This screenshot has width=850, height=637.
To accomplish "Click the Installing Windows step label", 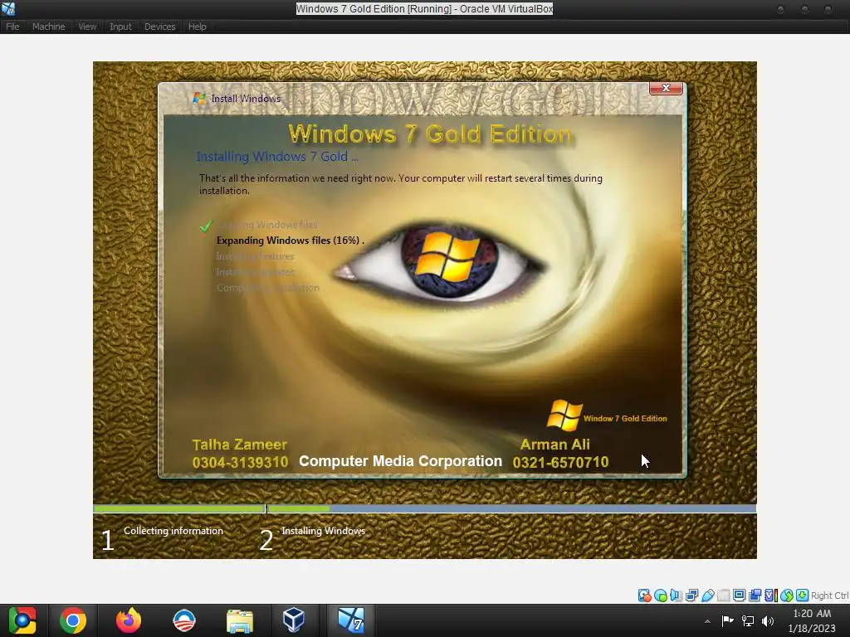I will (x=323, y=531).
